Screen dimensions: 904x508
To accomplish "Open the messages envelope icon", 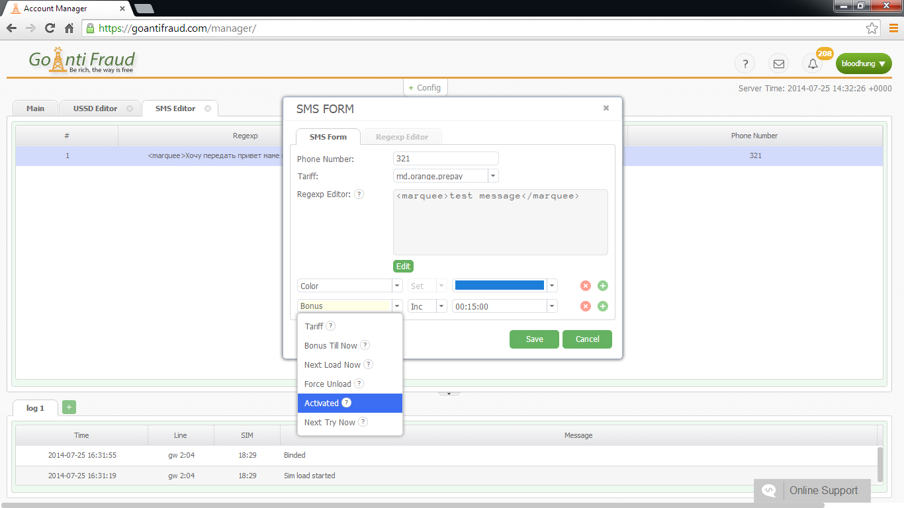I will pos(779,63).
